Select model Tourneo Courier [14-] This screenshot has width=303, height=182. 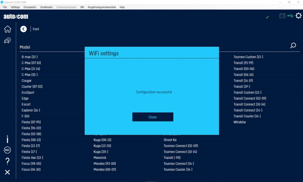coord(178,170)
